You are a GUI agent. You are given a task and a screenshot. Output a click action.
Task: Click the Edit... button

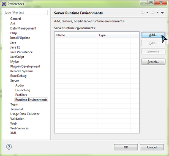tap(153, 43)
